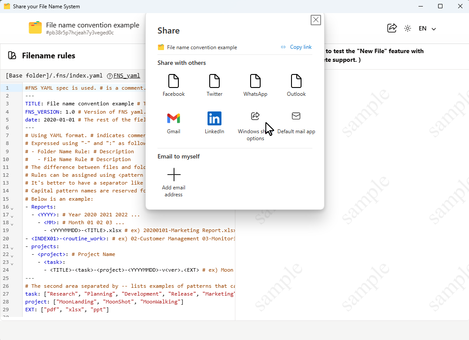Image resolution: width=469 pixels, height=340 pixels.
Task: Share through Outlook icon
Action: click(296, 81)
